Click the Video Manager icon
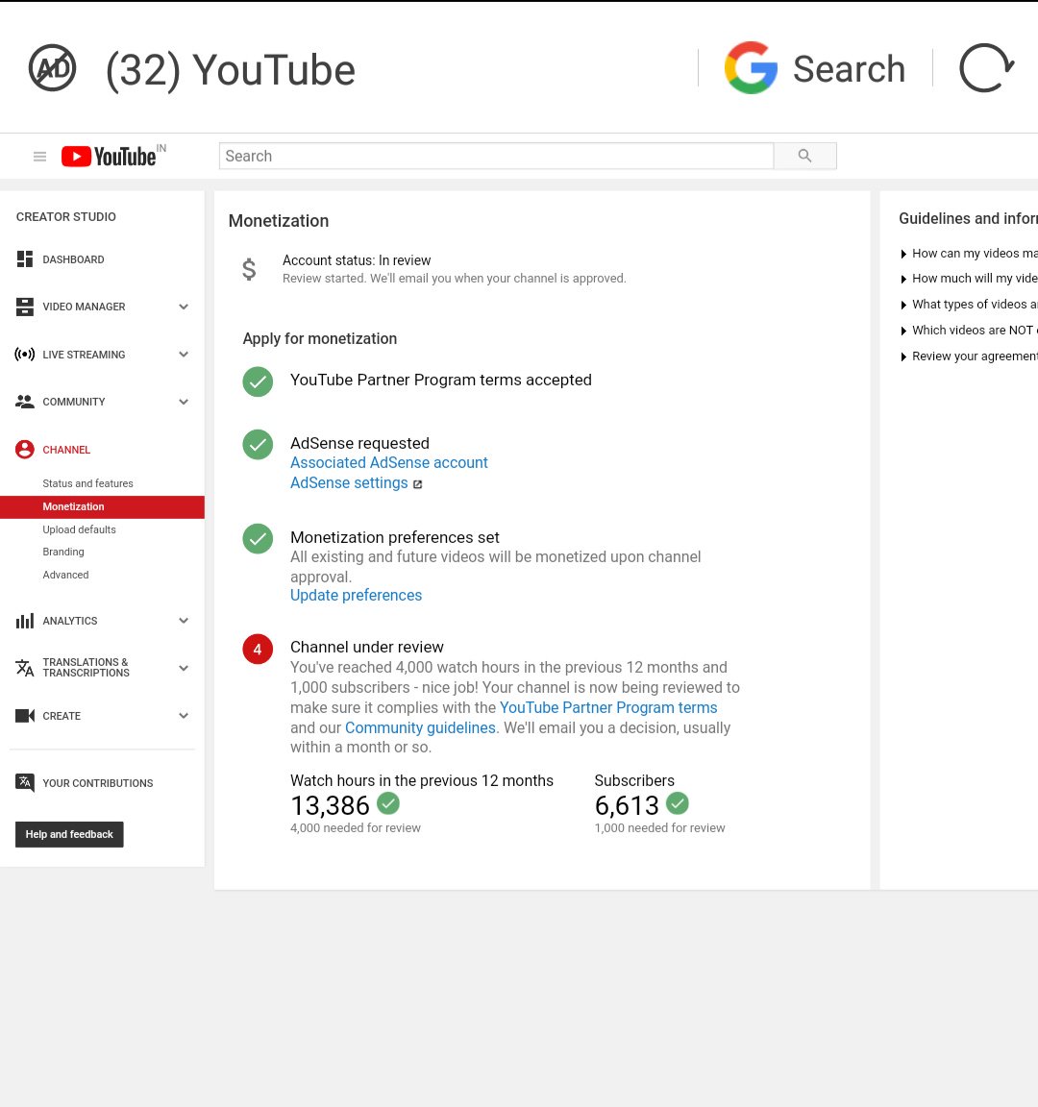This screenshot has width=1038, height=1107. click(25, 307)
